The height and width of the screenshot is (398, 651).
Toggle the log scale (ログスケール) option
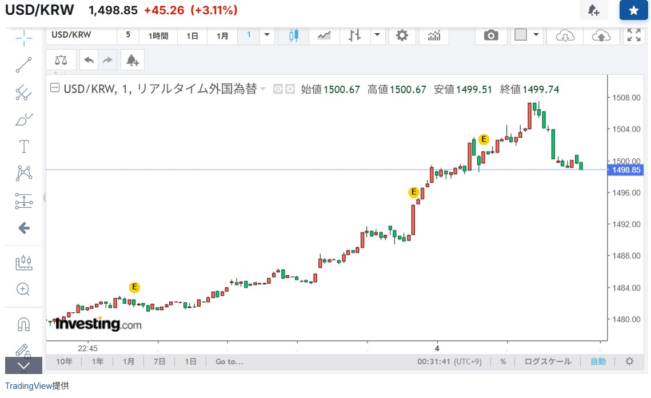click(548, 361)
